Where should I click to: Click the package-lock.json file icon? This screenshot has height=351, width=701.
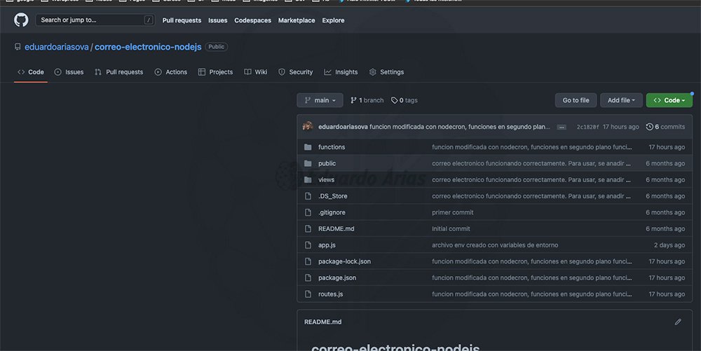click(x=308, y=261)
